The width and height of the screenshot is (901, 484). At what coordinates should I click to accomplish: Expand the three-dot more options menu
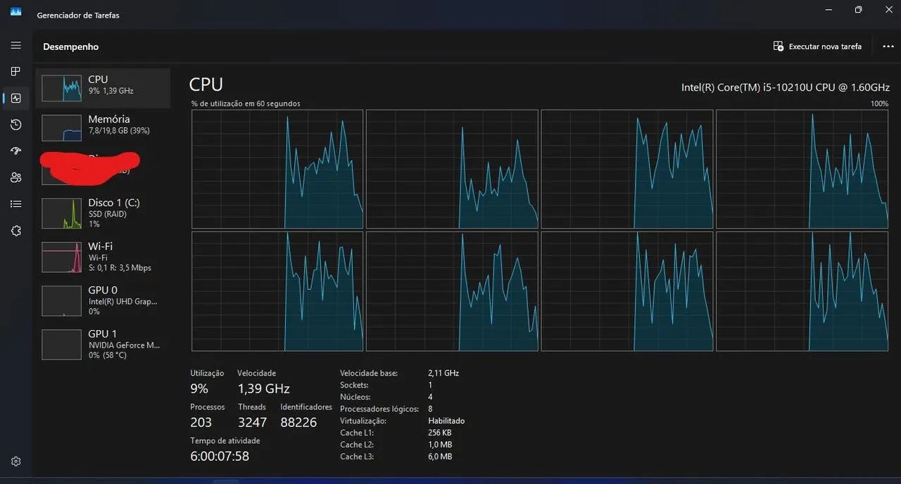click(888, 46)
